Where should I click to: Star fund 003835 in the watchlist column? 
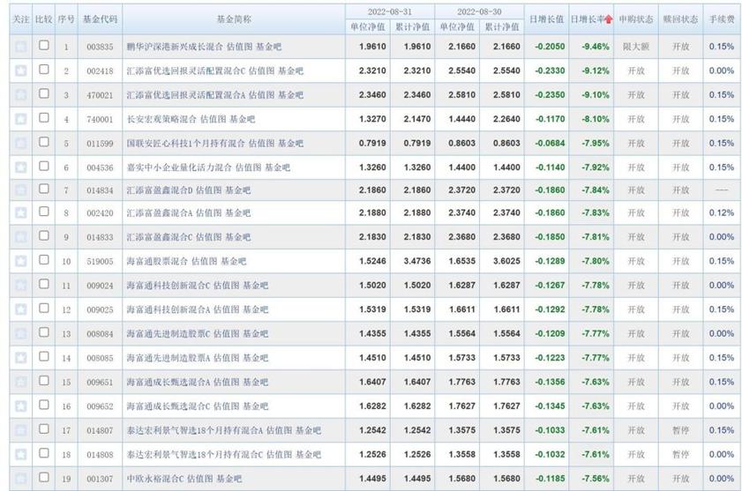(20, 46)
